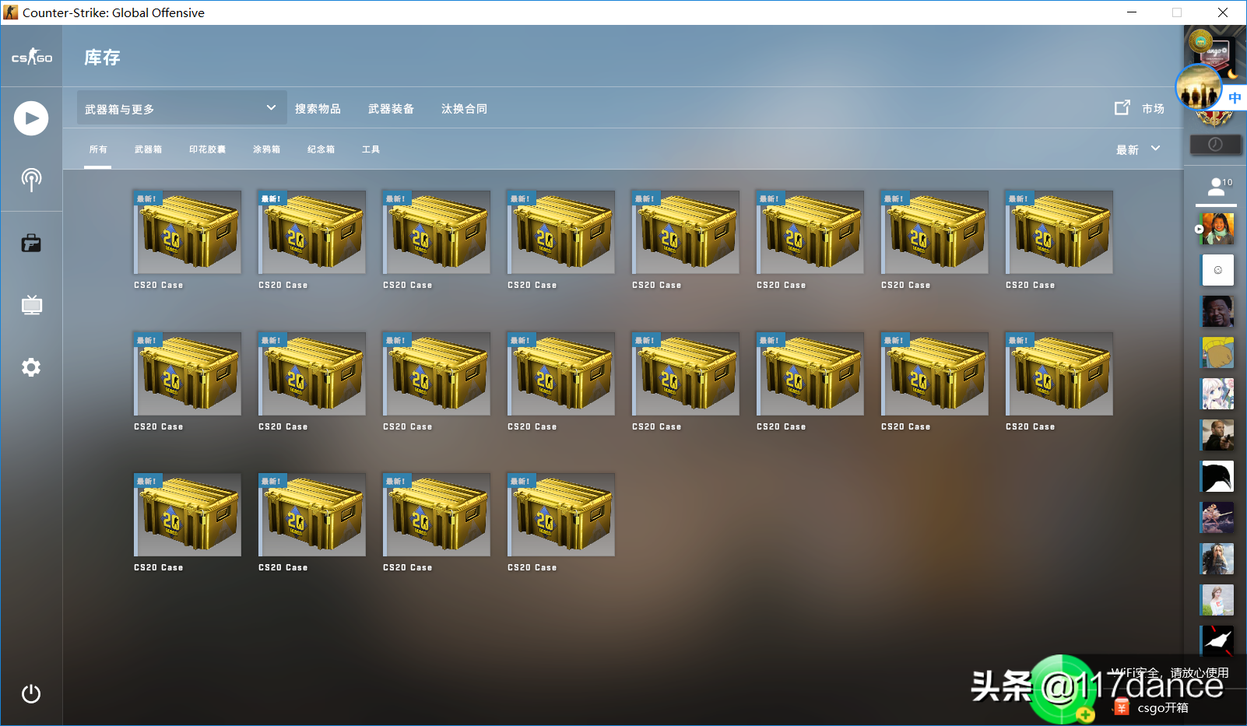Click the 搜索物品 search button
The width and height of the screenshot is (1247, 726).
click(318, 108)
